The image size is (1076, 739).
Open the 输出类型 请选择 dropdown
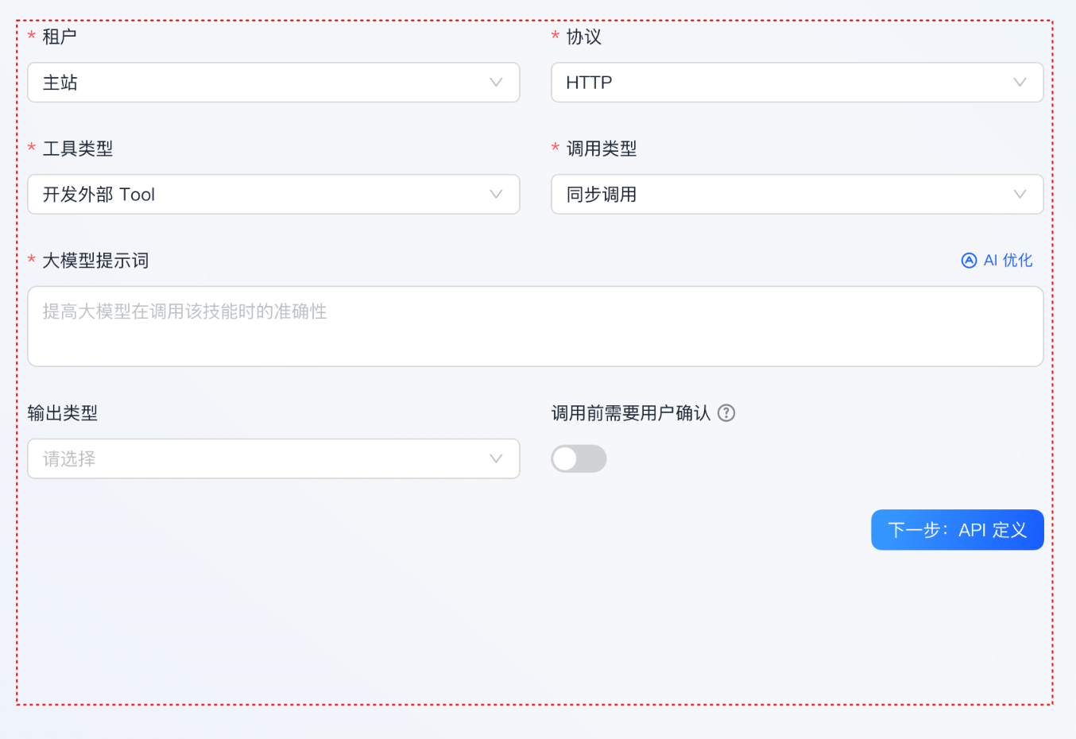click(262, 458)
